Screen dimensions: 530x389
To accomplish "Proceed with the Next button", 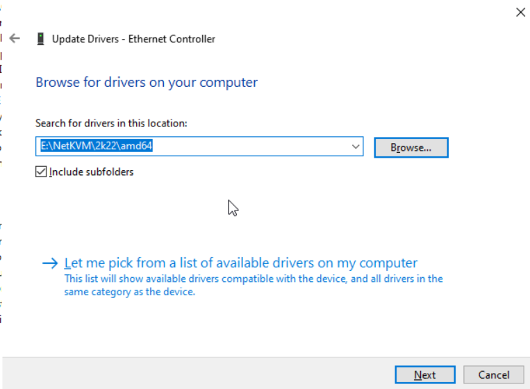I will 425,375.
